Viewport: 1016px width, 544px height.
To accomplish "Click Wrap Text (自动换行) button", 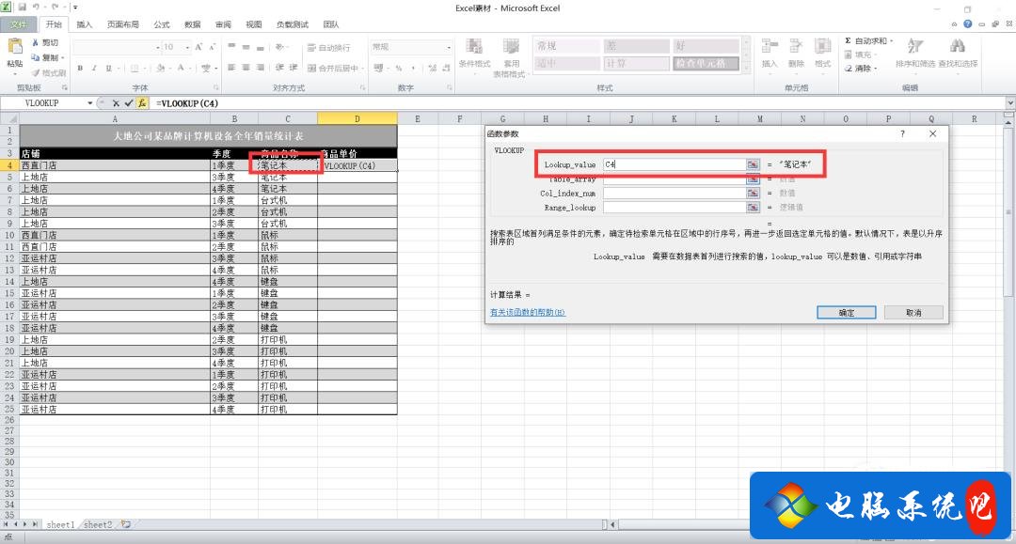I will (328, 47).
